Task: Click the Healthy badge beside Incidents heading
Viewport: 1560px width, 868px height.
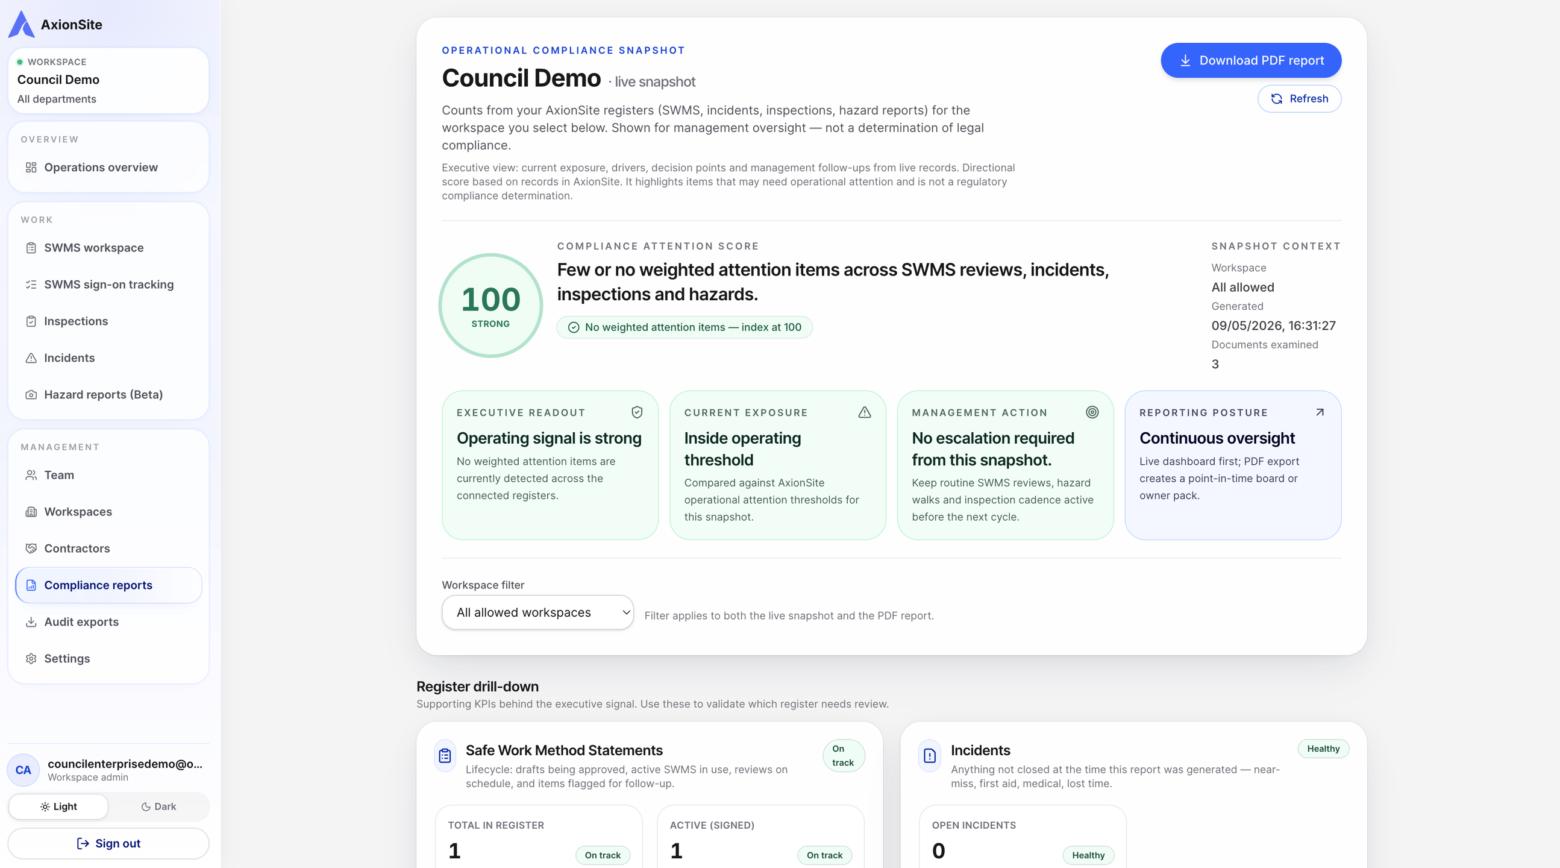Action: coord(1323,749)
